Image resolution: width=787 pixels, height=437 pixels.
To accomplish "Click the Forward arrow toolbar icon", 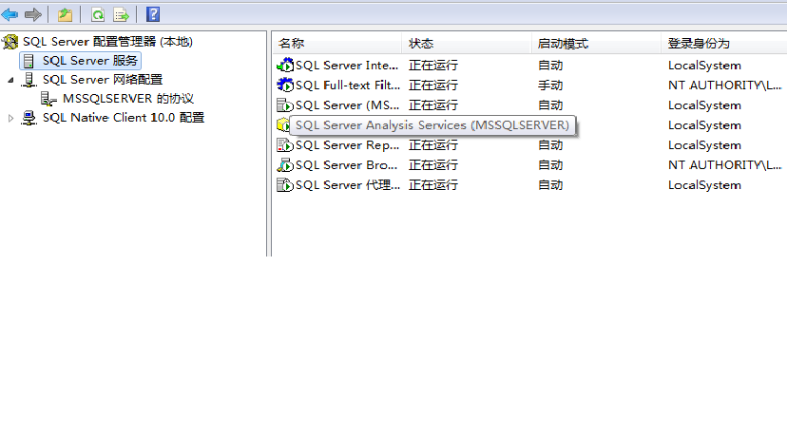I will [x=33, y=14].
